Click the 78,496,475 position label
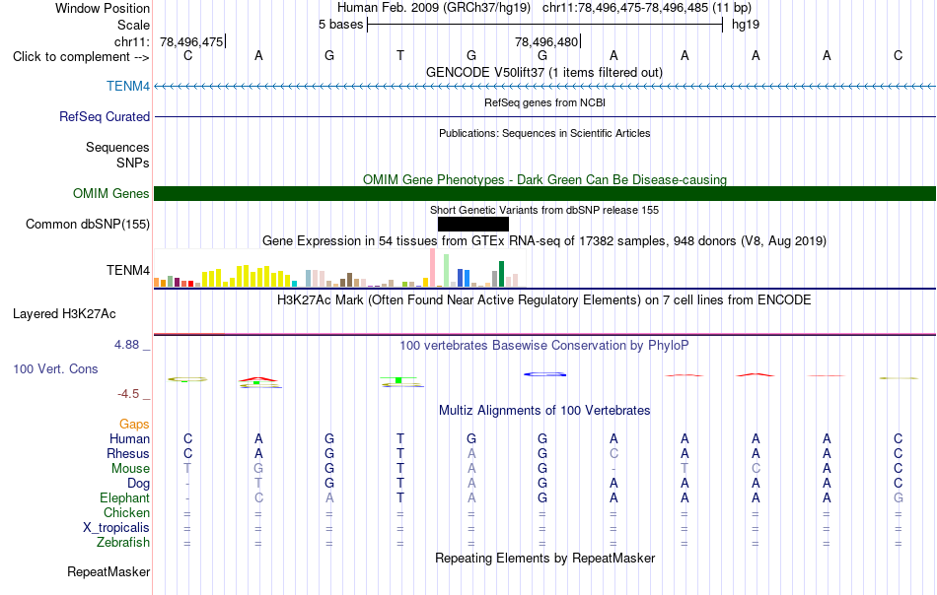Viewport: 937px width, 595px height. 191,41
